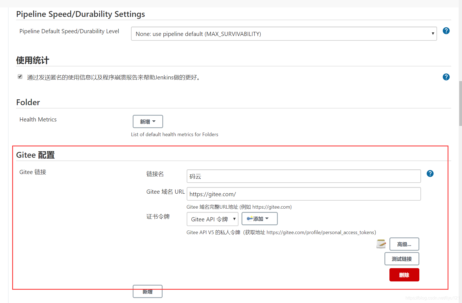The image size is (462, 303).
Task: Focus the 链接名 input containing 码云
Action: coord(304,176)
